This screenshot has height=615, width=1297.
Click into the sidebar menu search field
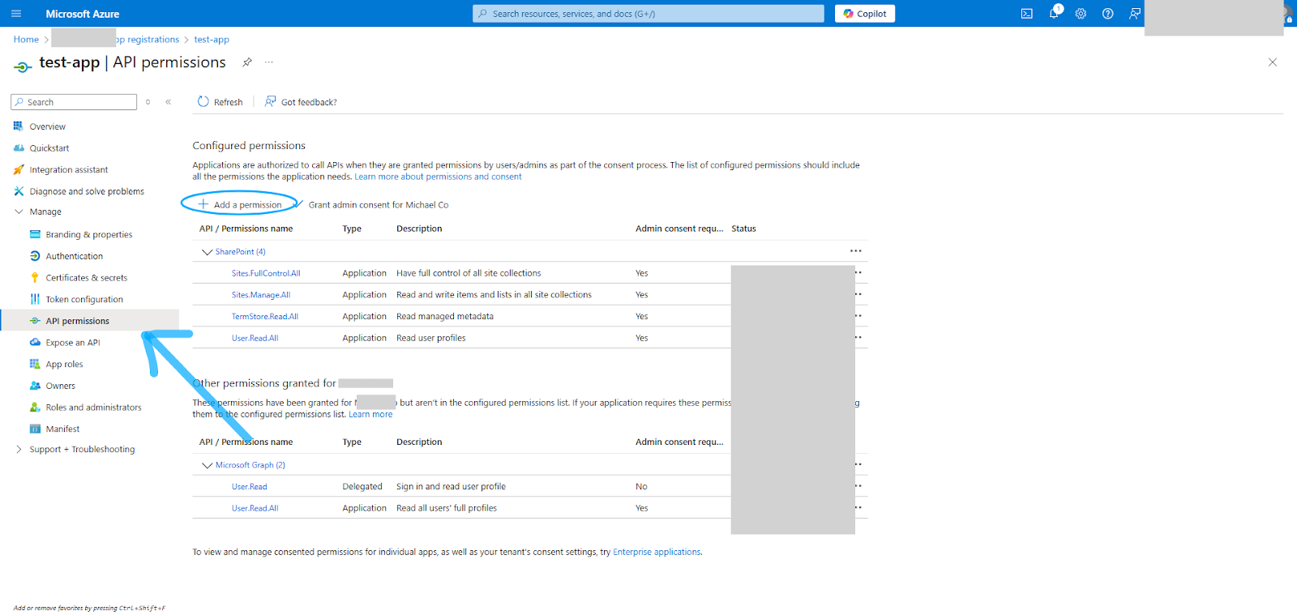(x=74, y=102)
